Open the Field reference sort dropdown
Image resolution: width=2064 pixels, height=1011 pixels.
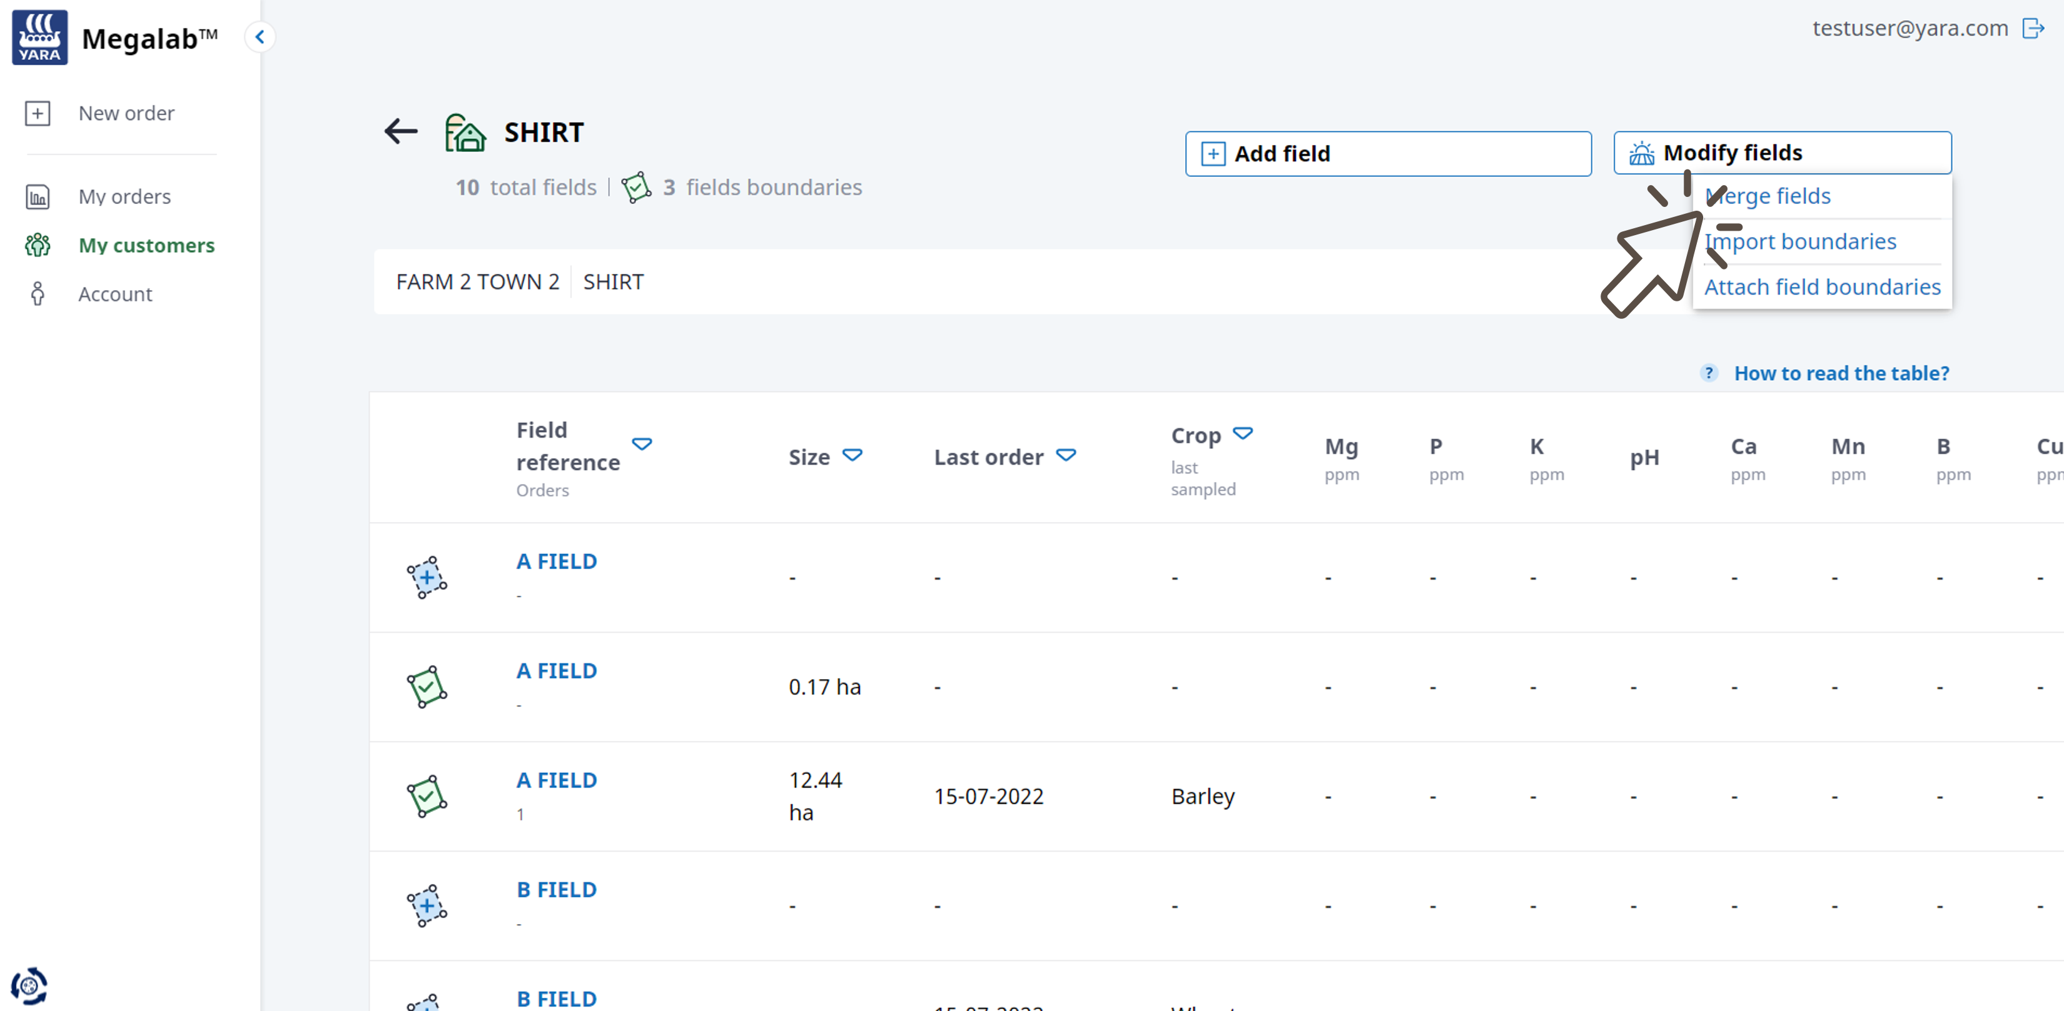pos(642,444)
